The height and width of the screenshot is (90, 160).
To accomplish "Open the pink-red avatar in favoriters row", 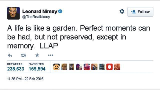I will coord(87,67).
